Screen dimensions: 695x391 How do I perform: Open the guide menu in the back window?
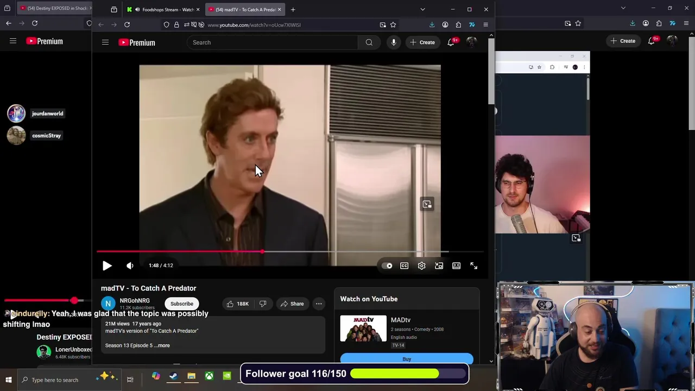[13, 41]
